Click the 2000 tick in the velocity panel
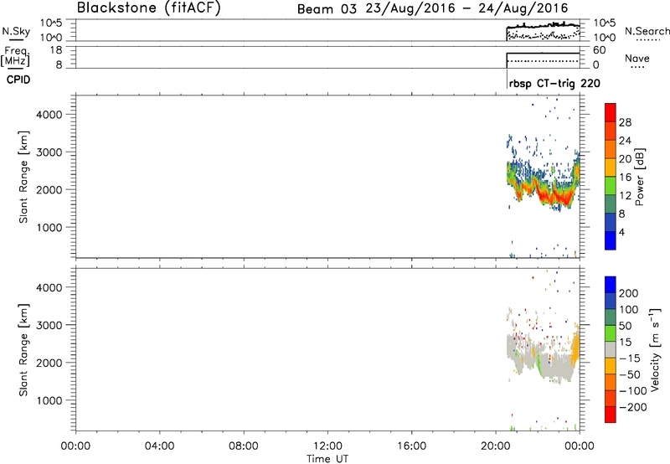This screenshot has width=670, height=464. tap(49, 363)
